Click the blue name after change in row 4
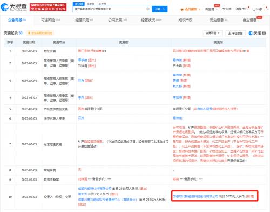 tap(178, 97)
